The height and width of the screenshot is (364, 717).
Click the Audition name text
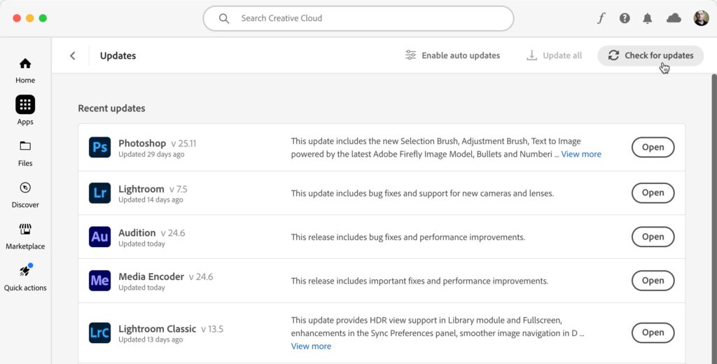(137, 233)
